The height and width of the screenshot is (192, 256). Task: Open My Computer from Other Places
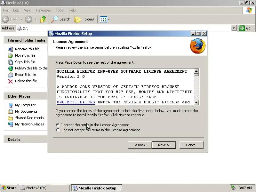[25, 105]
